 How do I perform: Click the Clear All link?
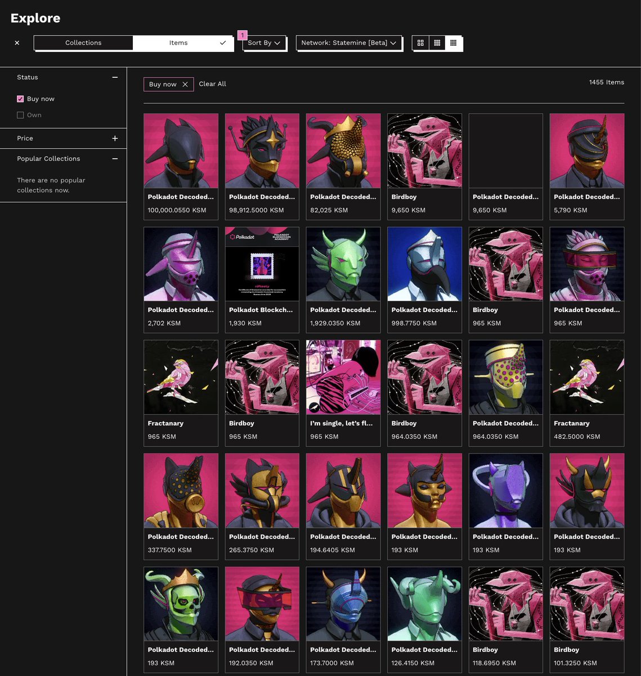[x=212, y=84]
